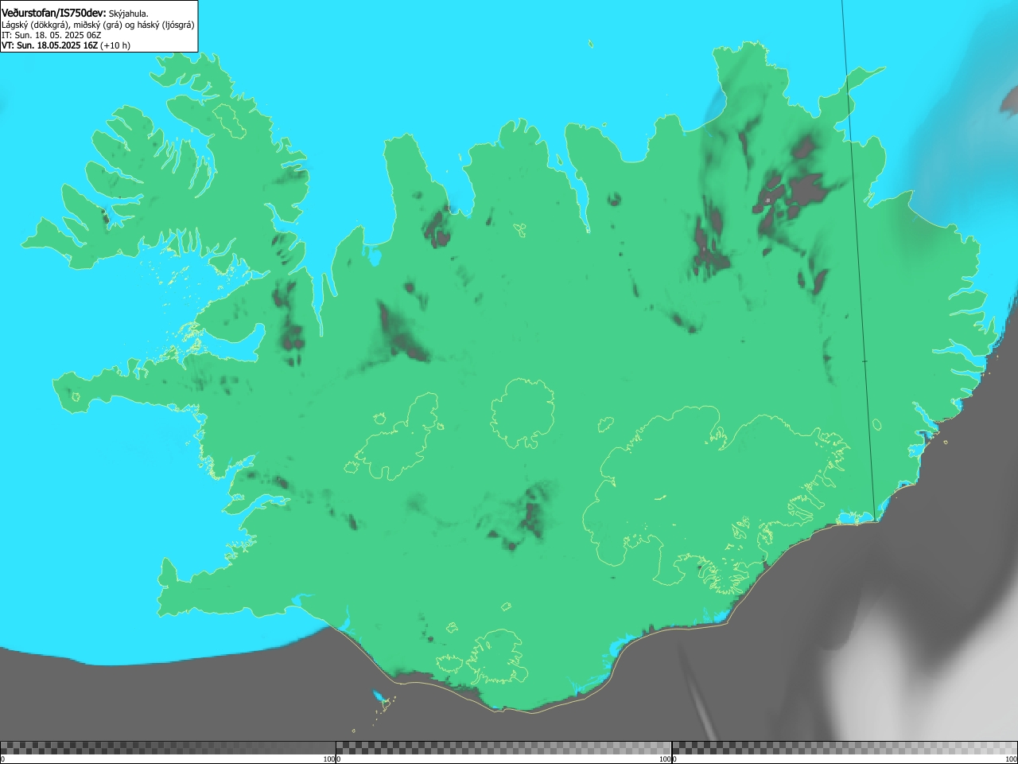Viewport: 1018px width, 764px height.
Task: Click the (+10 h) forecast offset
Action: coord(115,45)
